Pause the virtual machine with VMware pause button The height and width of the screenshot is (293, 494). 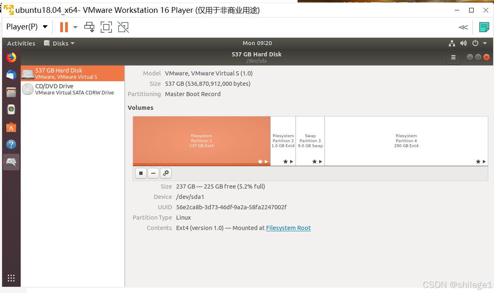point(64,27)
